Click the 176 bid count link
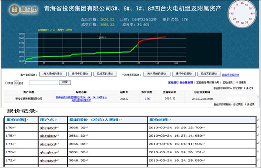Image resolution: width=261 pixels, height=168 pixels. point(147,99)
